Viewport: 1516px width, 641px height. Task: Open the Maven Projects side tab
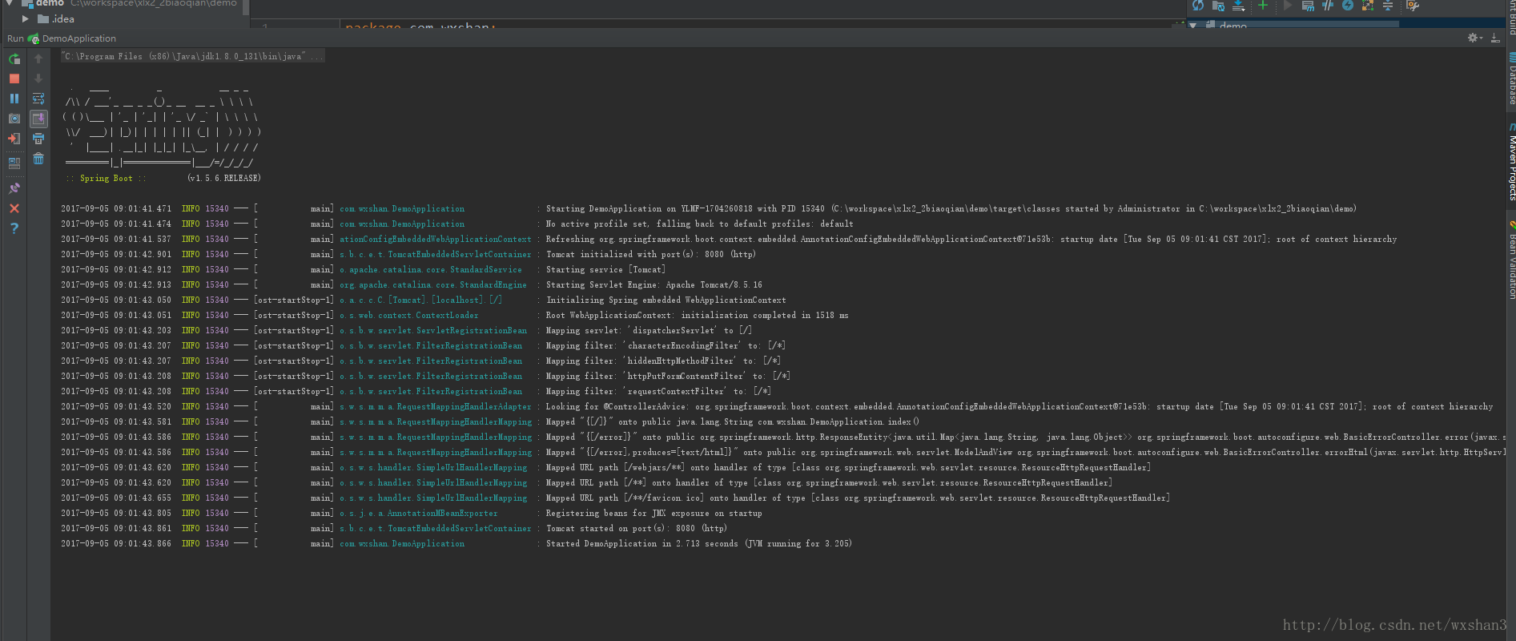point(1511,163)
